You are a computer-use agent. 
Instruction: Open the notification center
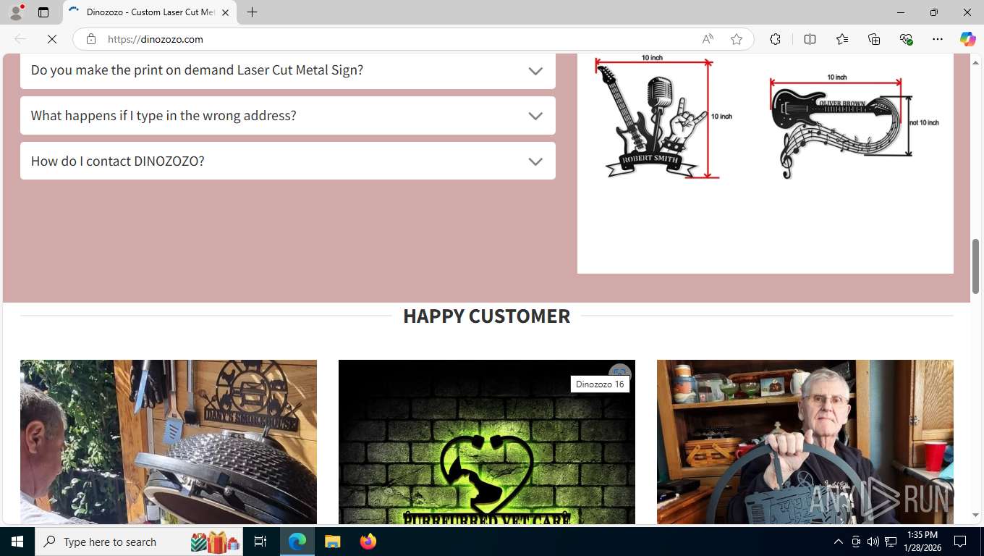[960, 542]
